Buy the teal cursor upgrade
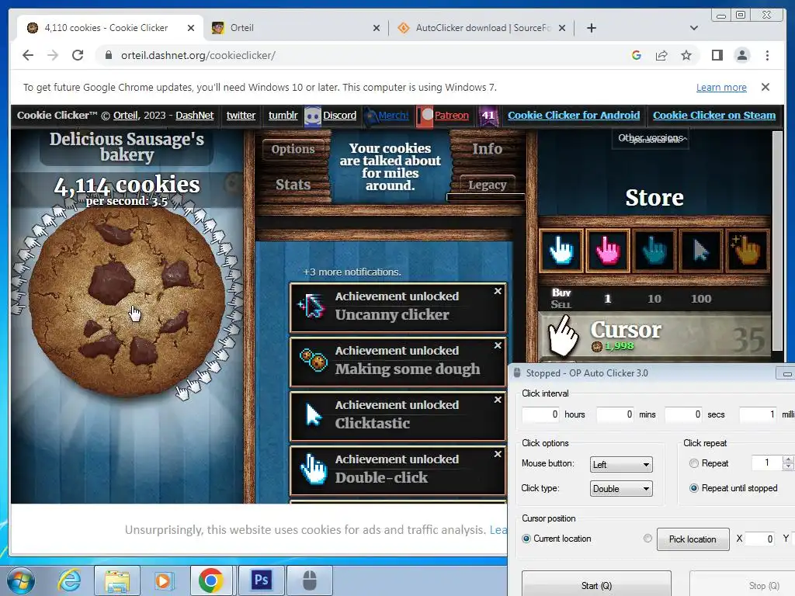This screenshot has width=795, height=596. (x=654, y=251)
